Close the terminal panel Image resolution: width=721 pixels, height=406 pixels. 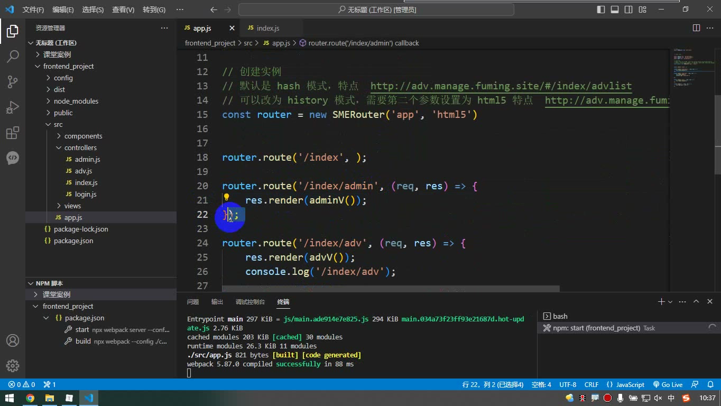coord(711,301)
